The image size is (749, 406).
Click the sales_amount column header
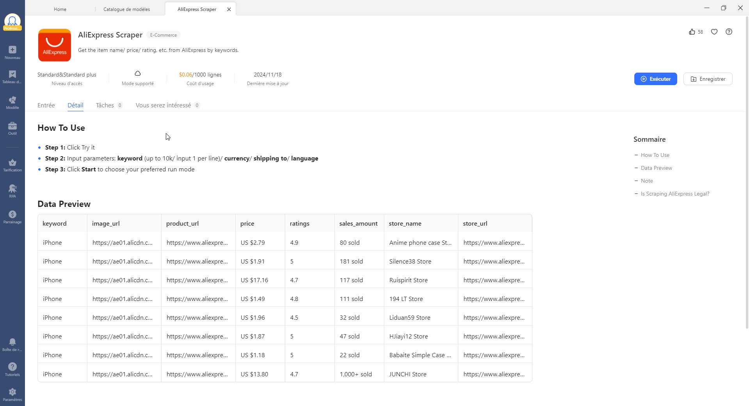[359, 223]
